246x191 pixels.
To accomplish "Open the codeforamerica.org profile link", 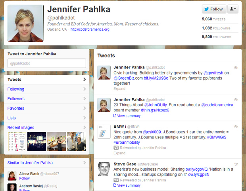I will click(x=90, y=29).
